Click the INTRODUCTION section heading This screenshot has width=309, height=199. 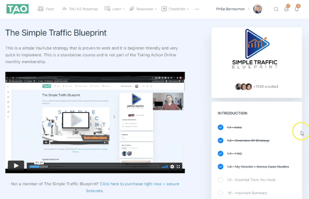tap(232, 113)
